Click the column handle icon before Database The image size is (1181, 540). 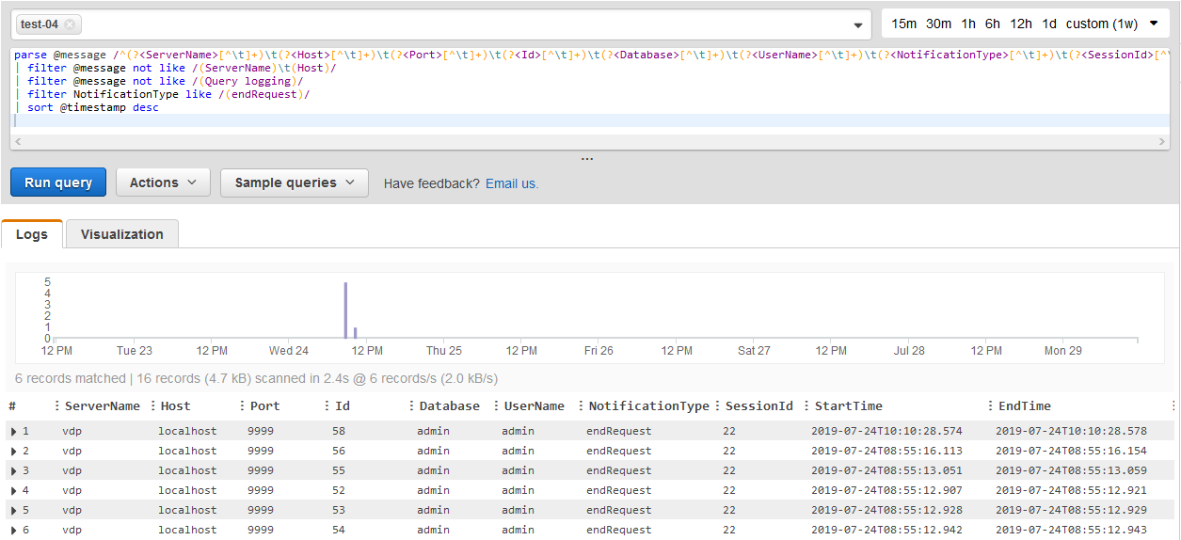tap(412, 406)
